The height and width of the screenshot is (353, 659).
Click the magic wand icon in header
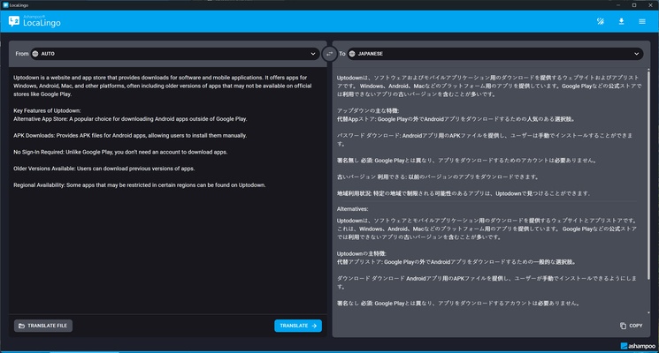[600, 21]
